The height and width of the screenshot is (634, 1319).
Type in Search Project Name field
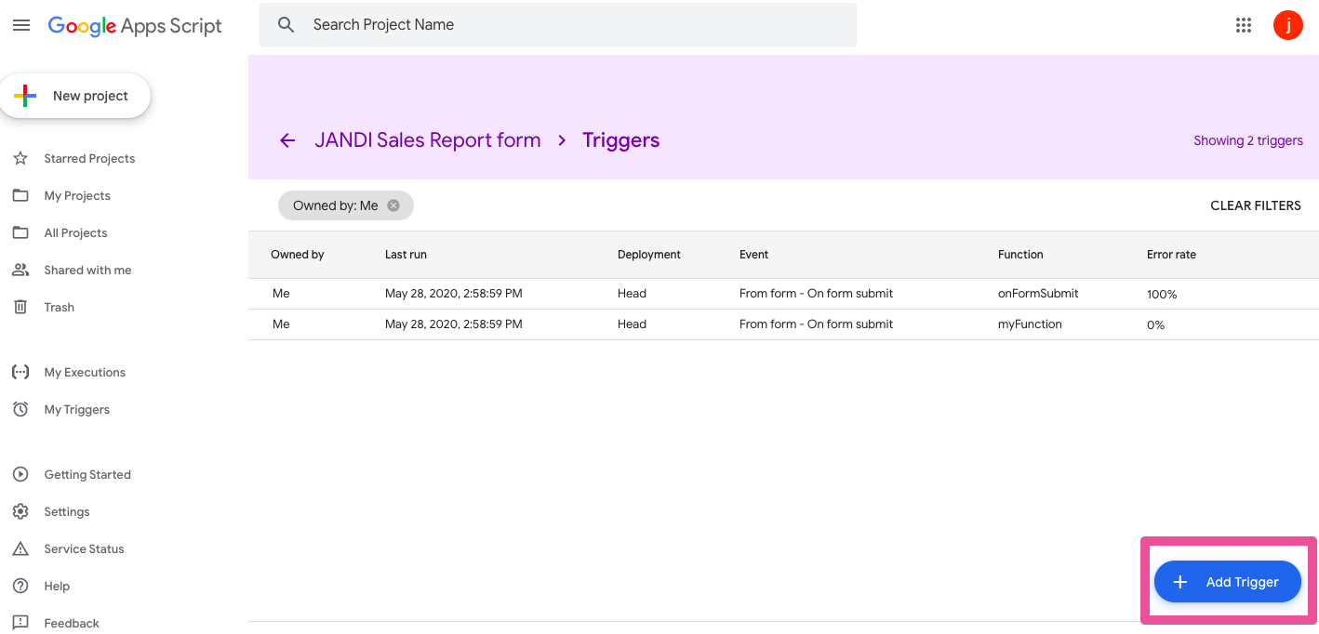577,25
